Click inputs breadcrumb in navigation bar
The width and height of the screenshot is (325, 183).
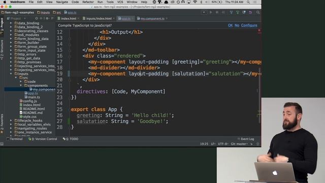44,12
